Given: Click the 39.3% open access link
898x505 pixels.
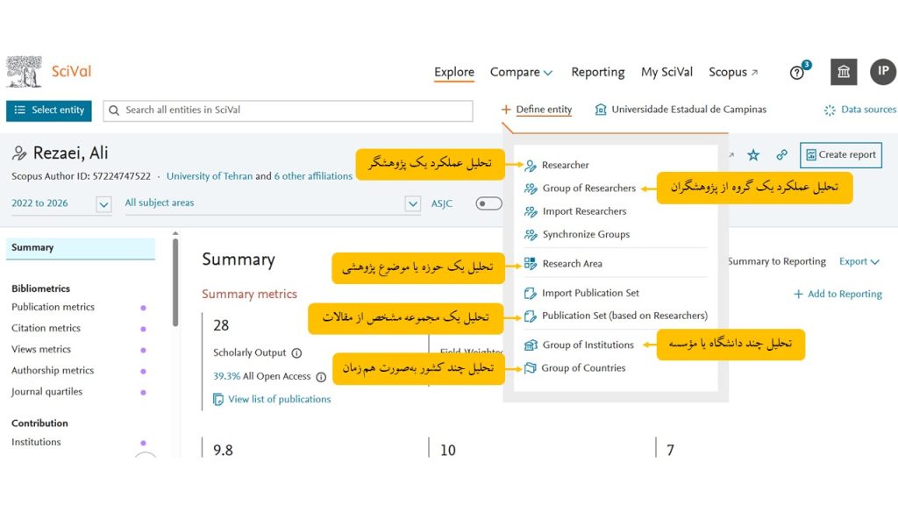Looking at the screenshot, I should click(x=227, y=376).
